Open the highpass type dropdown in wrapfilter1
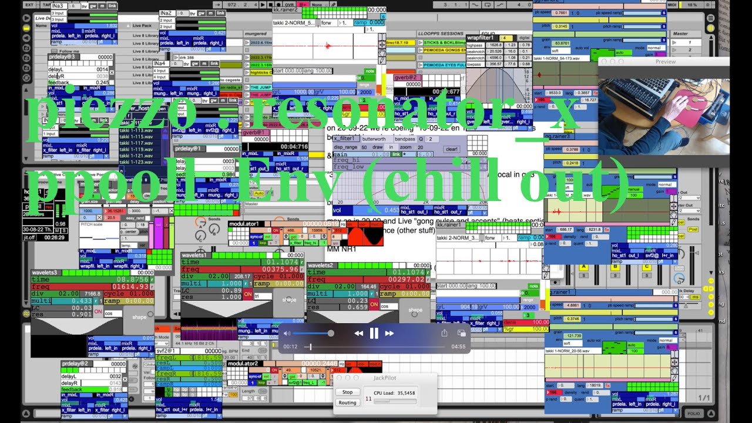 click(476, 45)
